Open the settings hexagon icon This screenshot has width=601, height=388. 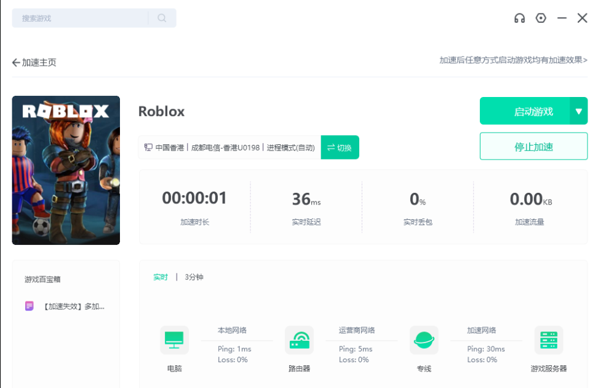point(541,18)
